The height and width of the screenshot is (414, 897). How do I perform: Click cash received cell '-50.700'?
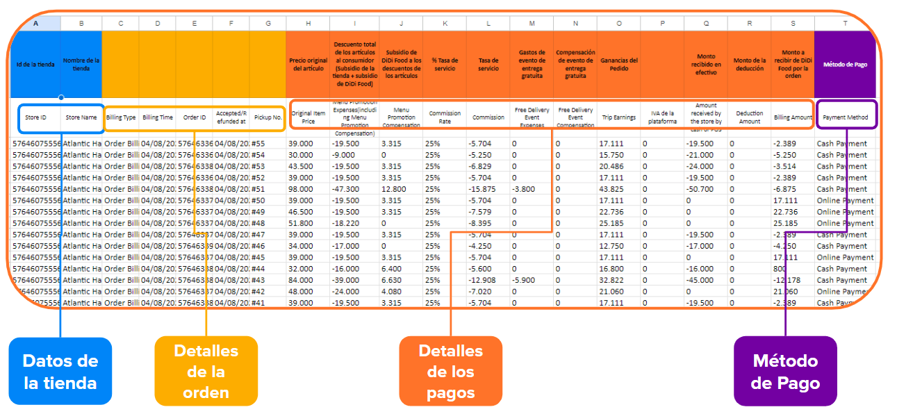click(x=706, y=189)
